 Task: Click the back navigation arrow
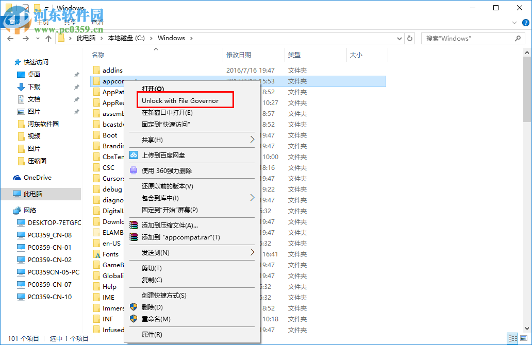click(x=10, y=38)
